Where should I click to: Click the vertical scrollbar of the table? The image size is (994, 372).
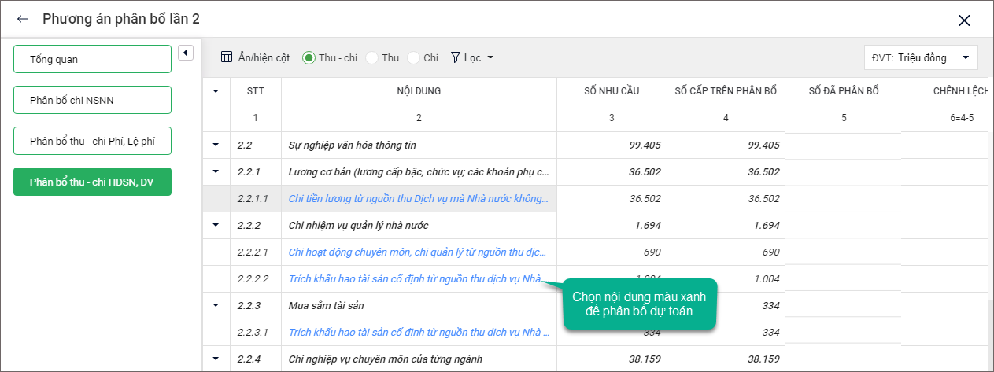[990, 330]
